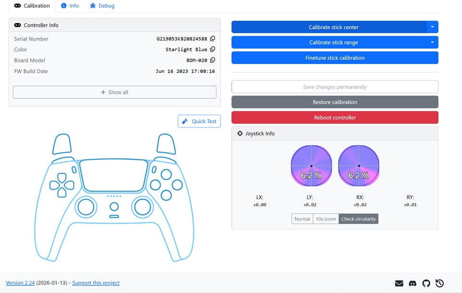Image resolution: width=462 pixels, height=293 pixels.
Task: Start Calibrate stick center
Action: [x=329, y=27]
